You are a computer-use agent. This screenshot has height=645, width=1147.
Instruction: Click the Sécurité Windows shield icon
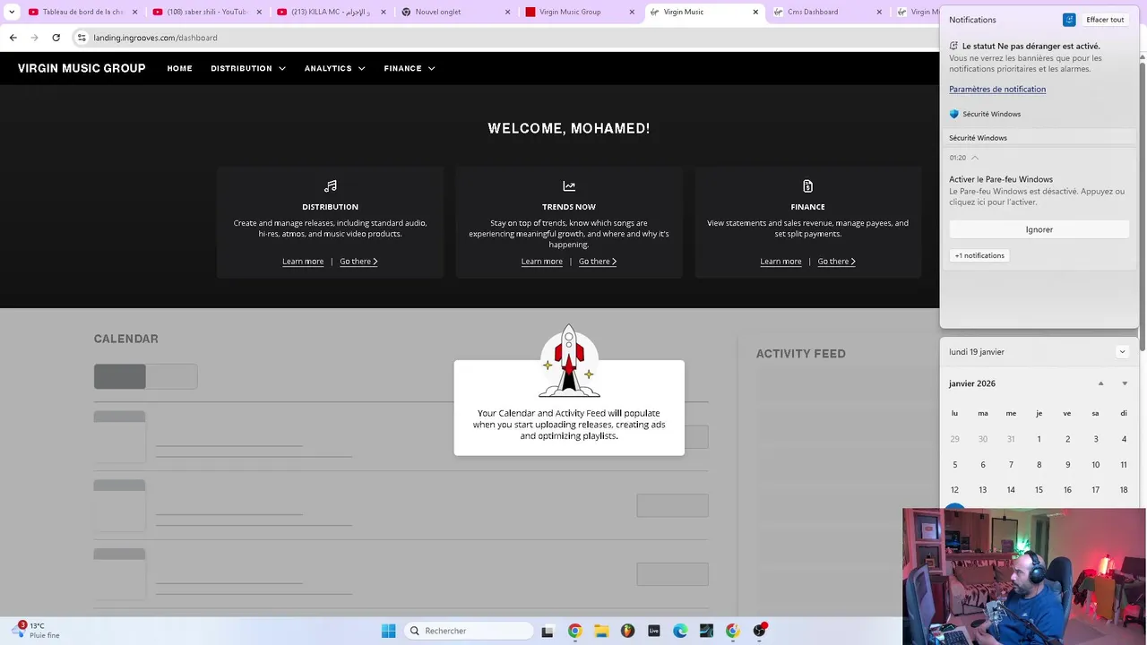[x=954, y=114]
